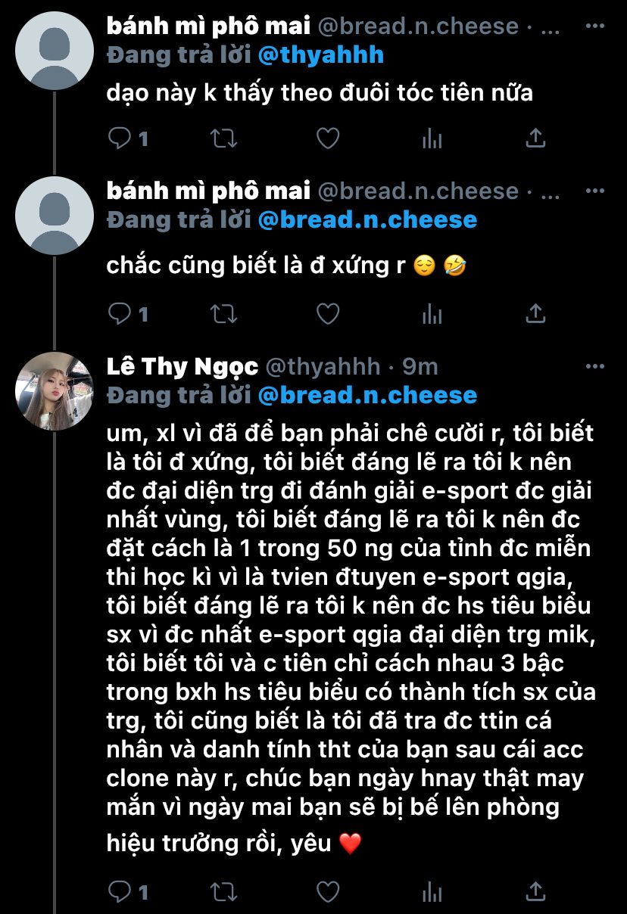Screen dimensions: 627x914
Task: Open more options for Lê Thy Ngọc's tweet
Action: 596,367
